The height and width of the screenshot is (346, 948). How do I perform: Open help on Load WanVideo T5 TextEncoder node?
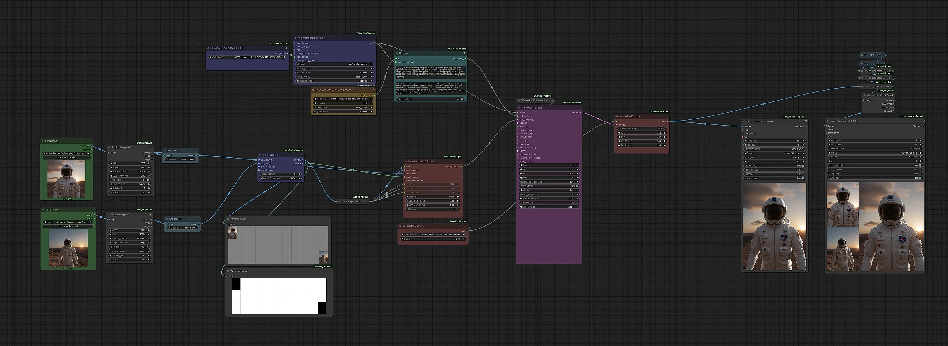(x=373, y=90)
